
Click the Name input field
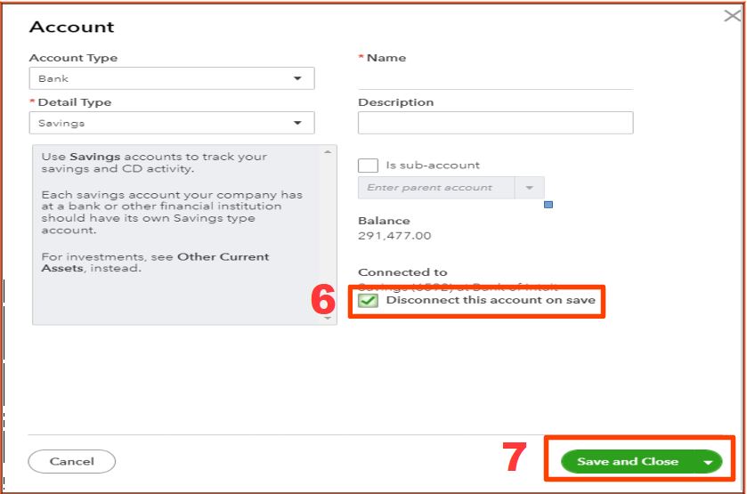(495, 78)
